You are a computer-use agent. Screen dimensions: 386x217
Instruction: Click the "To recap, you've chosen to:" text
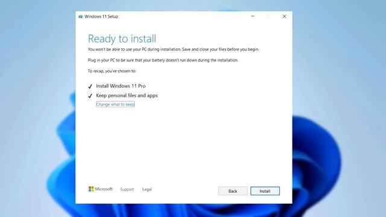click(112, 71)
